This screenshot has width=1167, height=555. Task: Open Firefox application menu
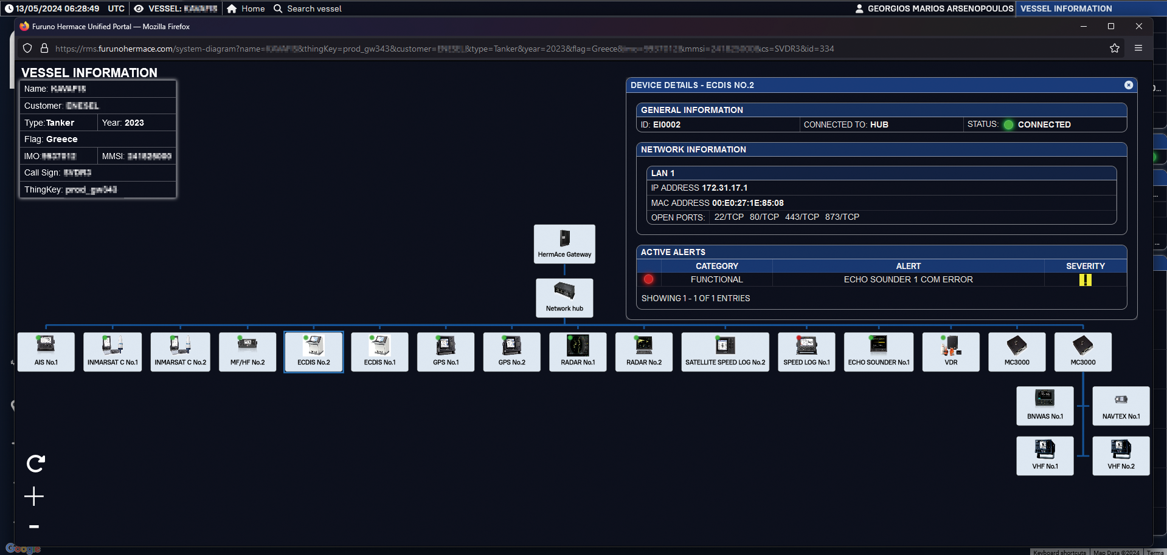(1138, 48)
